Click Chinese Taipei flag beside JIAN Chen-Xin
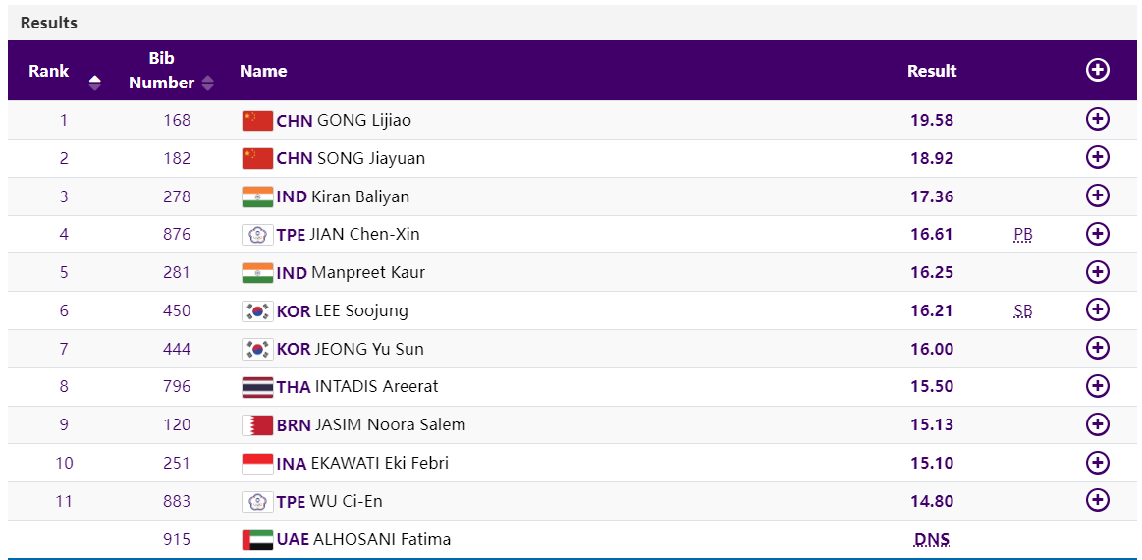This screenshot has width=1142, height=560. [x=257, y=235]
